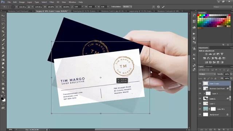Select the Pen tool
The height and width of the screenshot is (131, 233).
point(3,72)
